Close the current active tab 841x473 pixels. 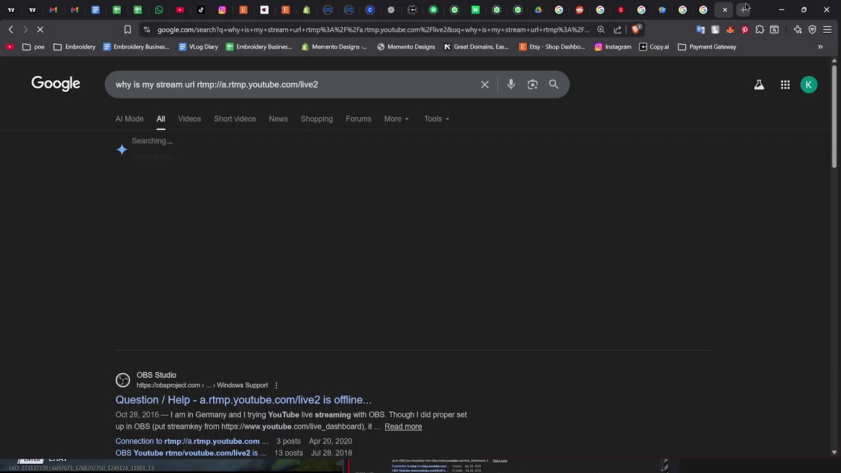pyautogui.click(x=725, y=10)
